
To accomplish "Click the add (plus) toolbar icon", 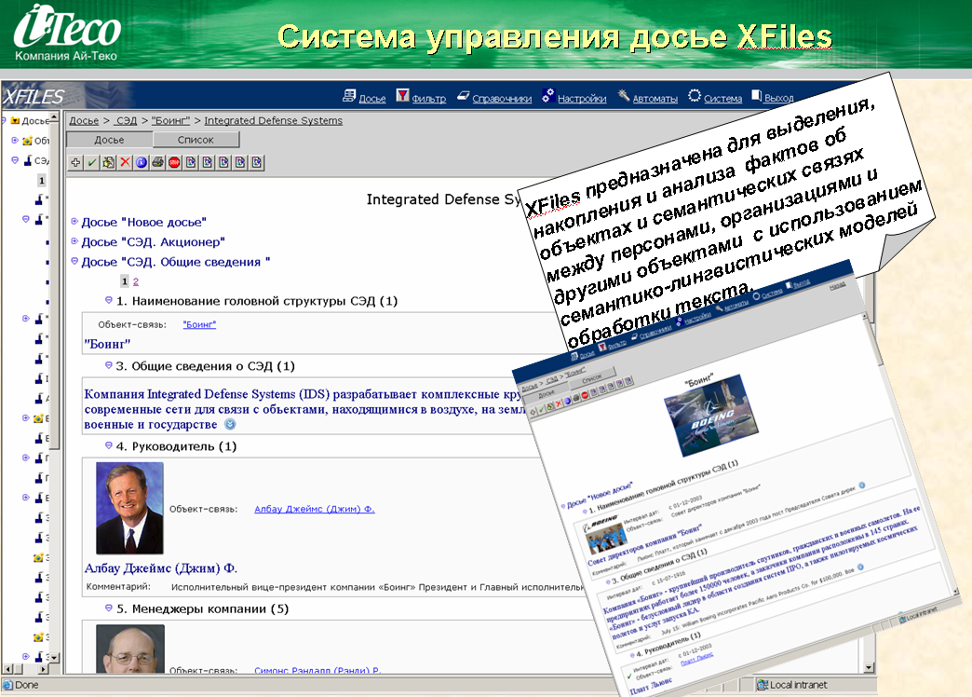I will [x=75, y=163].
